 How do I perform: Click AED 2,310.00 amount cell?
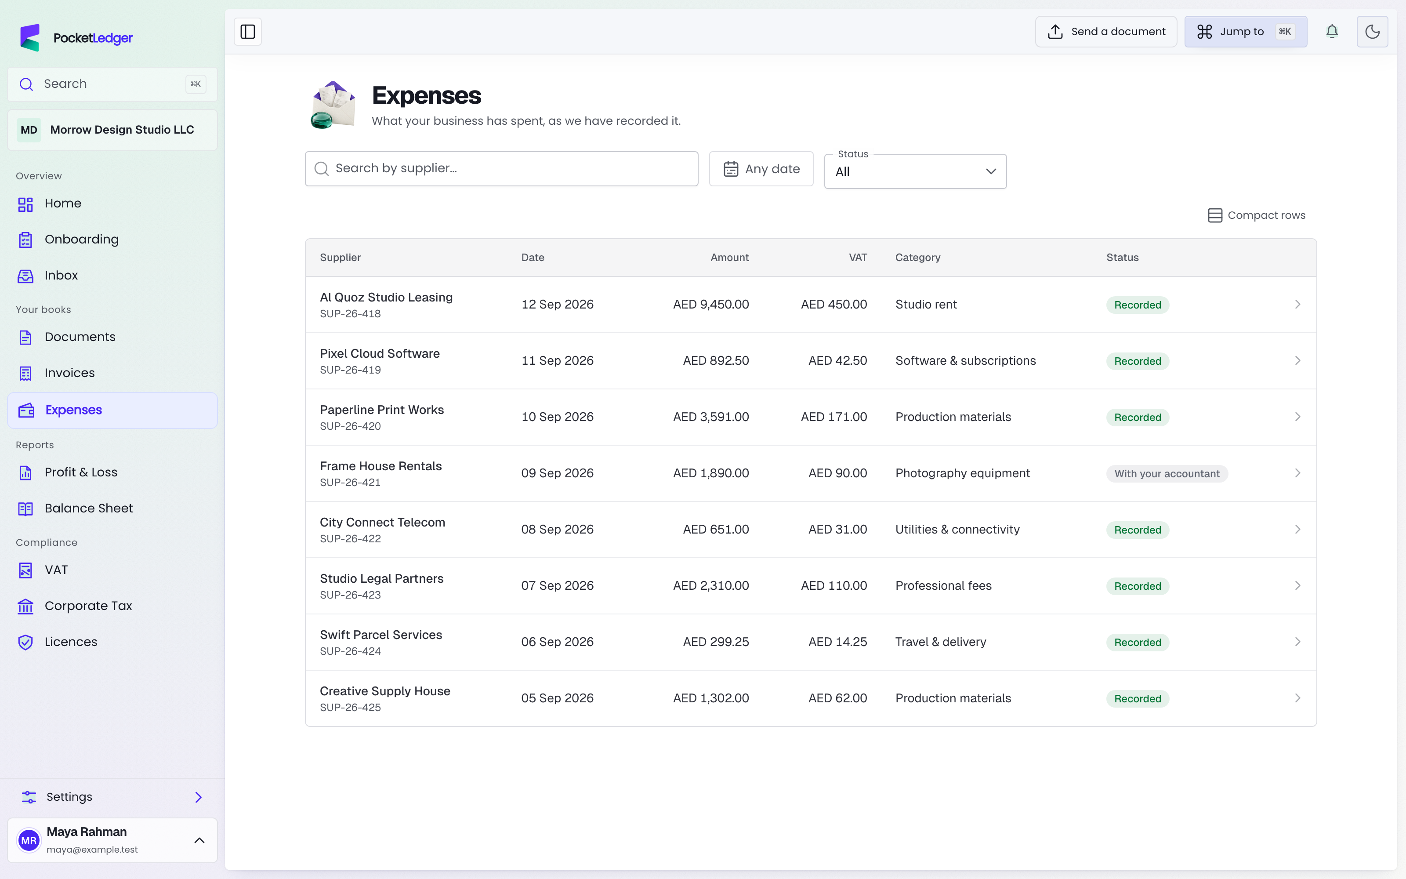pos(710,586)
